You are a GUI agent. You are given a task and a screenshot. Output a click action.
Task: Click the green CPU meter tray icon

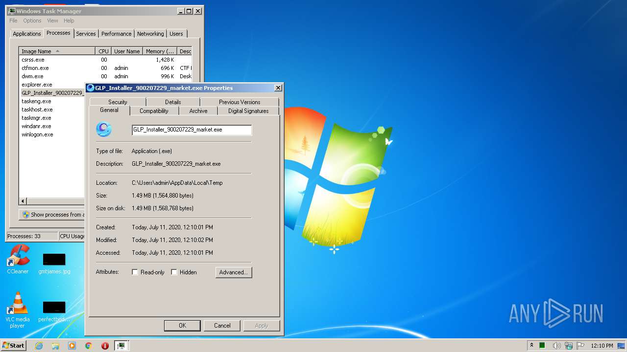542,346
